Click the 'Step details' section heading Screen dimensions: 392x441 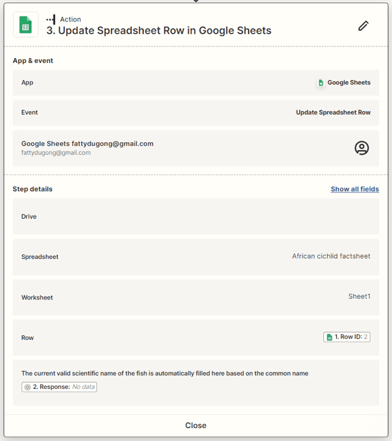(x=32, y=189)
